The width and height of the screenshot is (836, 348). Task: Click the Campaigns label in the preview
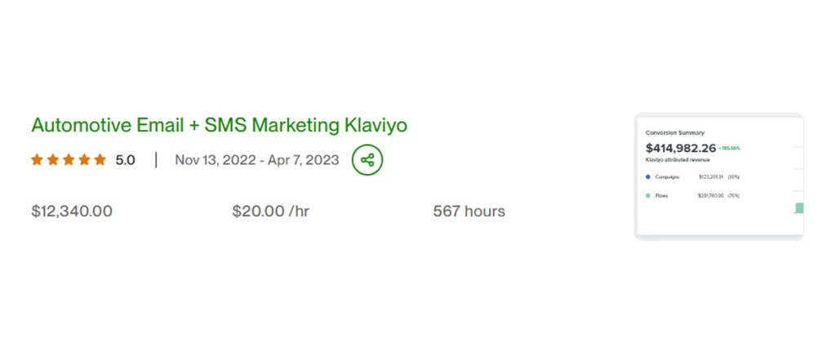point(667,176)
